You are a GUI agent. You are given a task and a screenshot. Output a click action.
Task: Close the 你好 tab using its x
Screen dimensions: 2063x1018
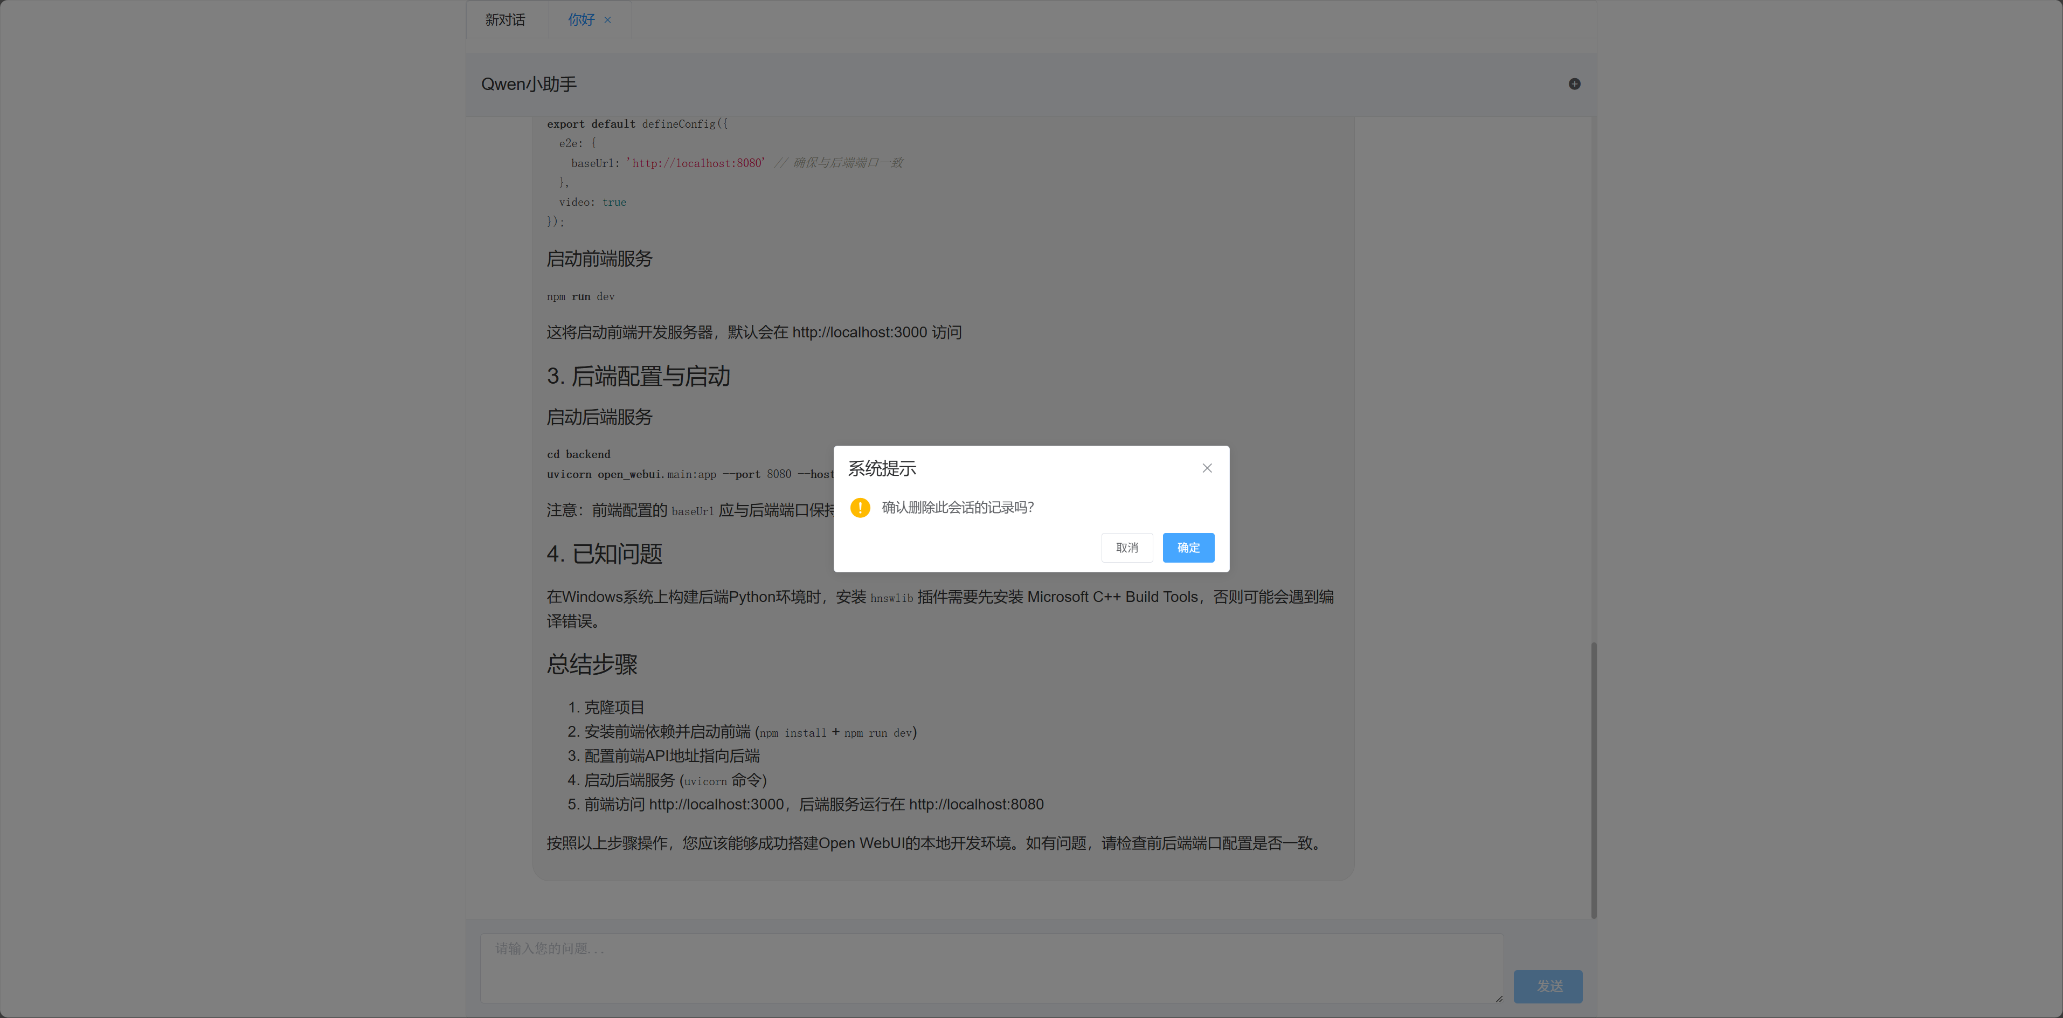click(608, 20)
